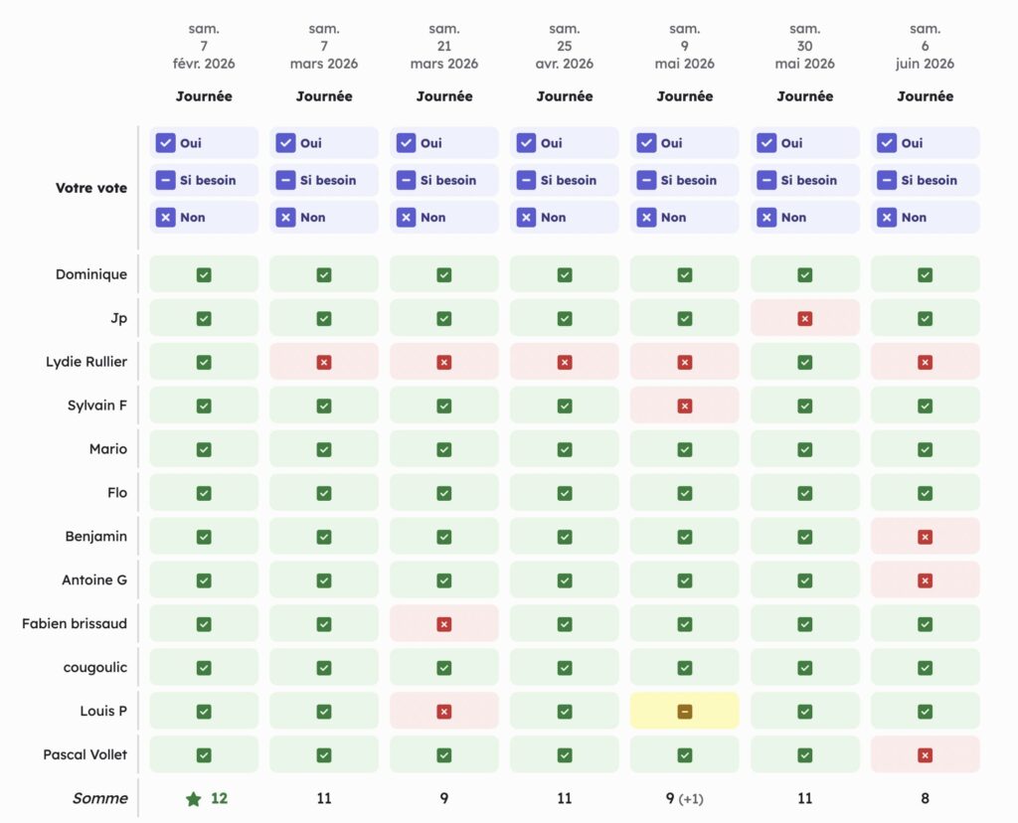Click Fabien brissaud's red X for 21 mars
Viewport: 1018px width, 823px height.
pos(444,624)
